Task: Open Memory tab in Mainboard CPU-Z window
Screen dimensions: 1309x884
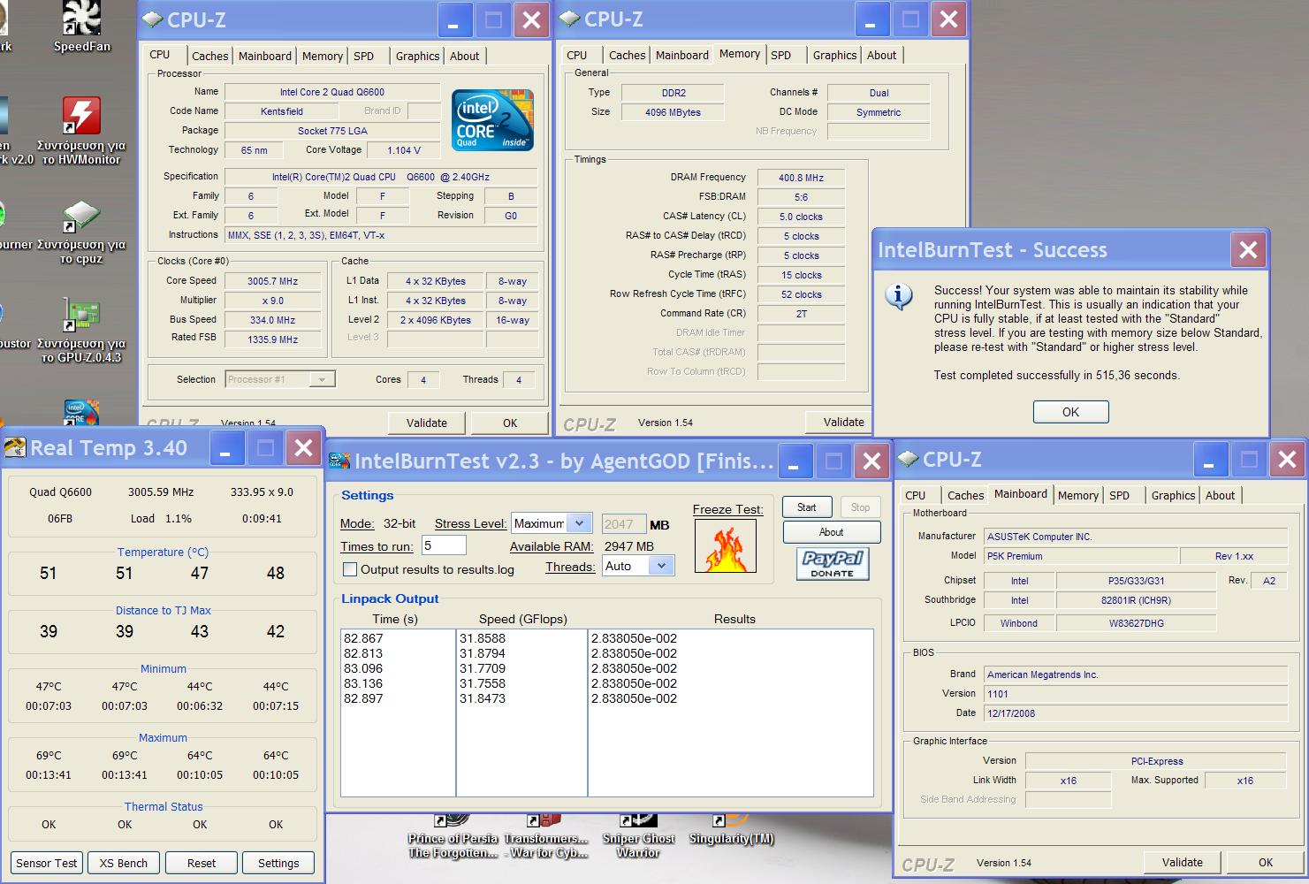Action: point(1078,495)
